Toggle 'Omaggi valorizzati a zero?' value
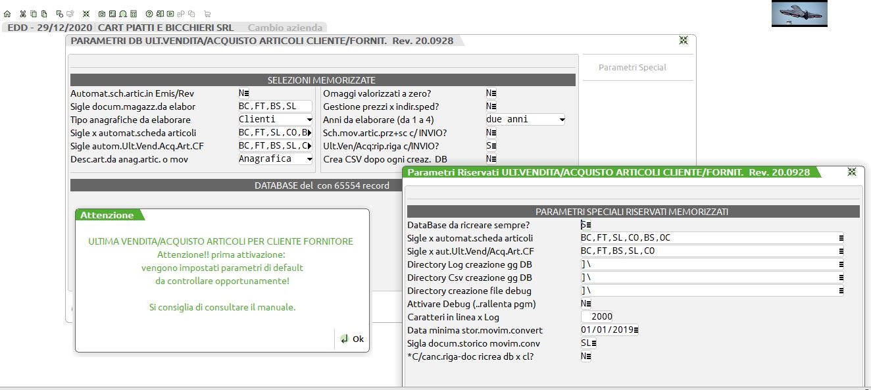 pos(491,93)
